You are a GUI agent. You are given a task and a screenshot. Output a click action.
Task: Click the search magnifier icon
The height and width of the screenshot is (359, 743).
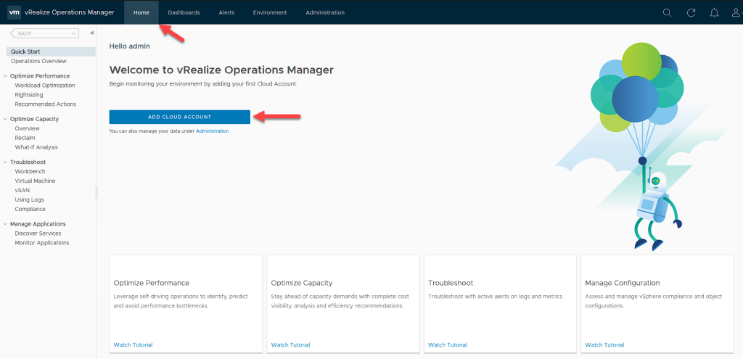coord(667,12)
